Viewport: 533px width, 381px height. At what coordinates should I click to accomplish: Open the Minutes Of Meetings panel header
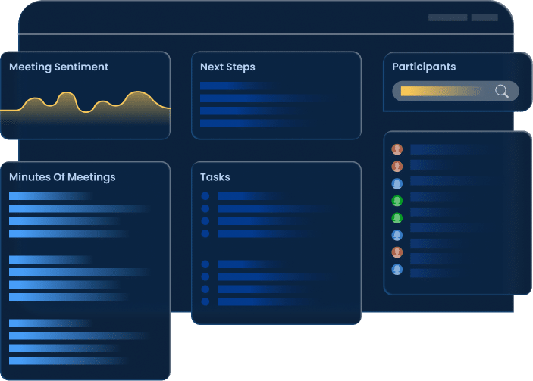pos(62,177)
